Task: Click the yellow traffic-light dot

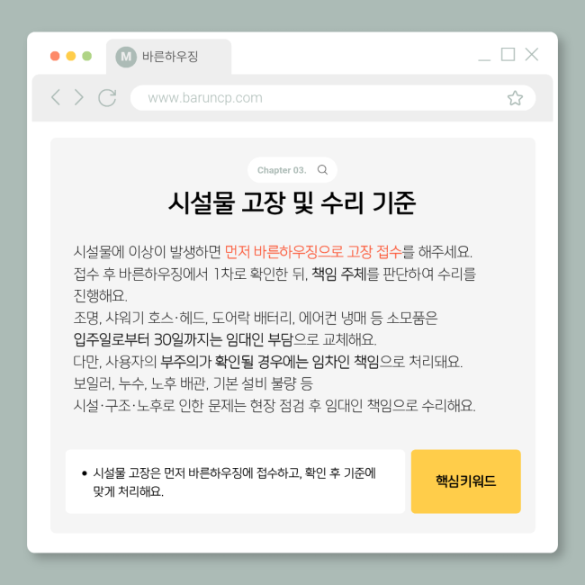Action: [x=71, y=56]
